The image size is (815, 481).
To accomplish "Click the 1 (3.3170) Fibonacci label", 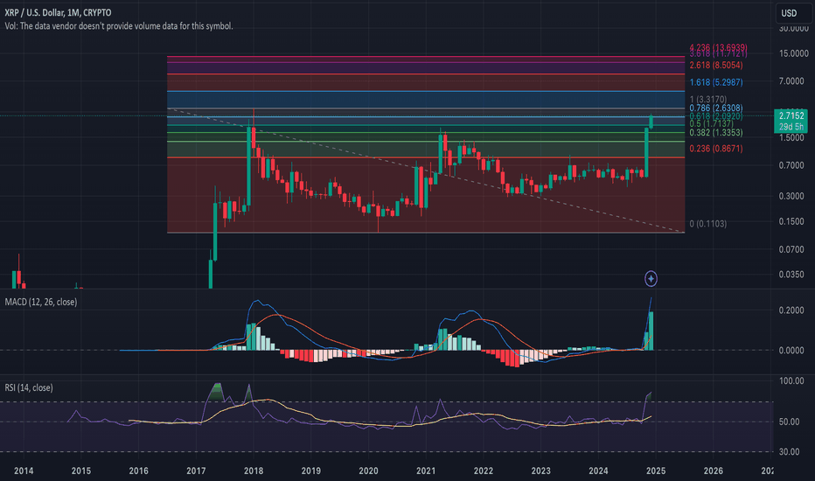I will (x=708, y=100).
